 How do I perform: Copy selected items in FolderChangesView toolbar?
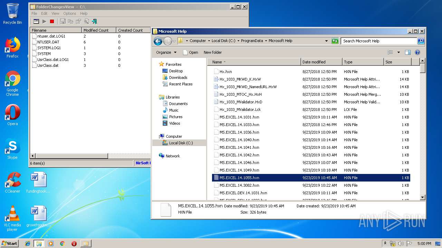tap(70, 21)
